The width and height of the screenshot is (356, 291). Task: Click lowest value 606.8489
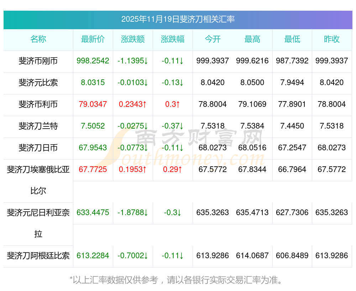292,256
